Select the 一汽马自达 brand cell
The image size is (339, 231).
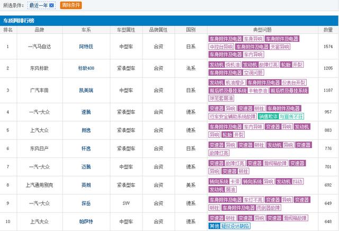click(x=39, y=47)
